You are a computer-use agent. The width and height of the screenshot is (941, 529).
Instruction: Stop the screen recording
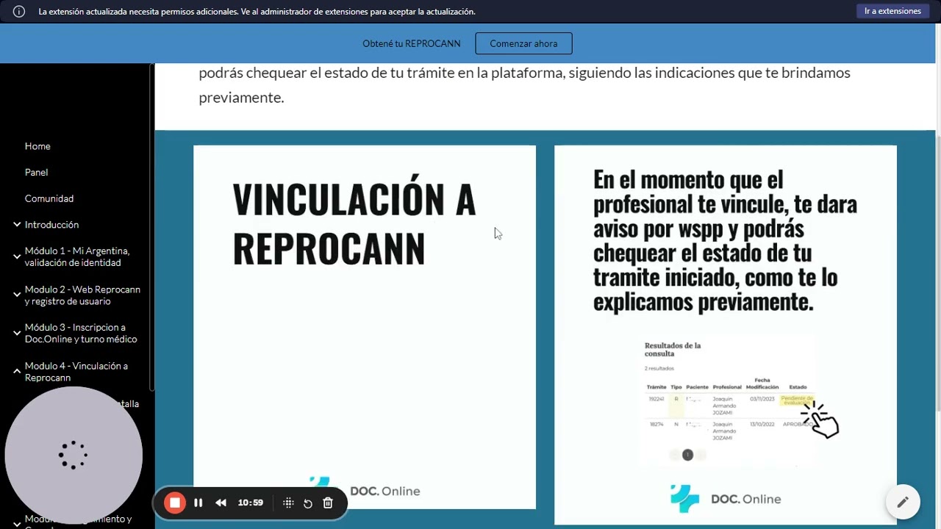[x=175, y=503]
